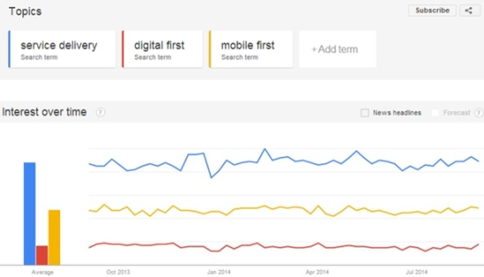Select the mobile first search term card
The image size is (484, 277).
(251, 49)
